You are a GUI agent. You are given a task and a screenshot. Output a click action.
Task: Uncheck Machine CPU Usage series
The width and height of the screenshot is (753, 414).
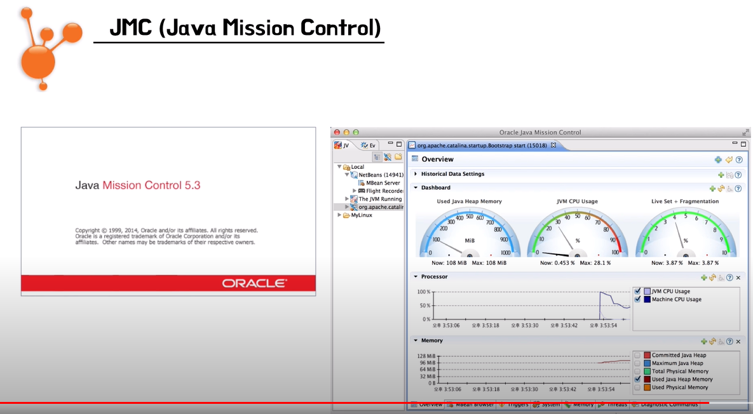pos(637,299)
